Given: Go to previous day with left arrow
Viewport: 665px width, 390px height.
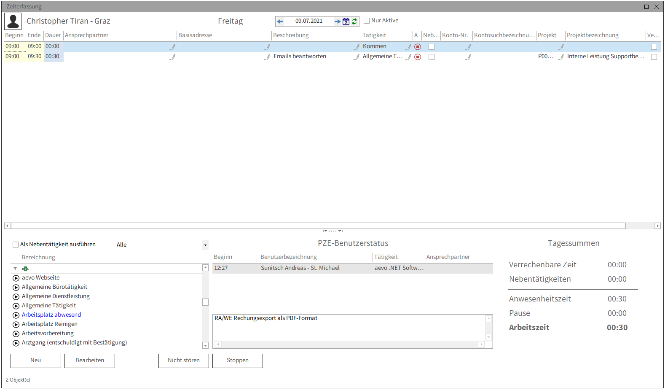Looking at the screenshot, I should pyautogui.click(x=280, y=21).
